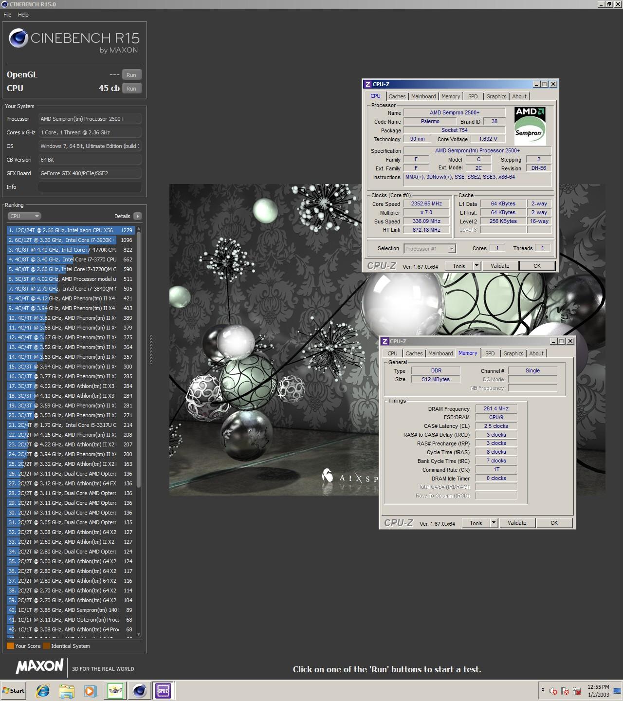Screen dimensions: 623x701
Task: Expand Tools dropdown arrow in upper CPU-Z
Action: pos(477,266)
